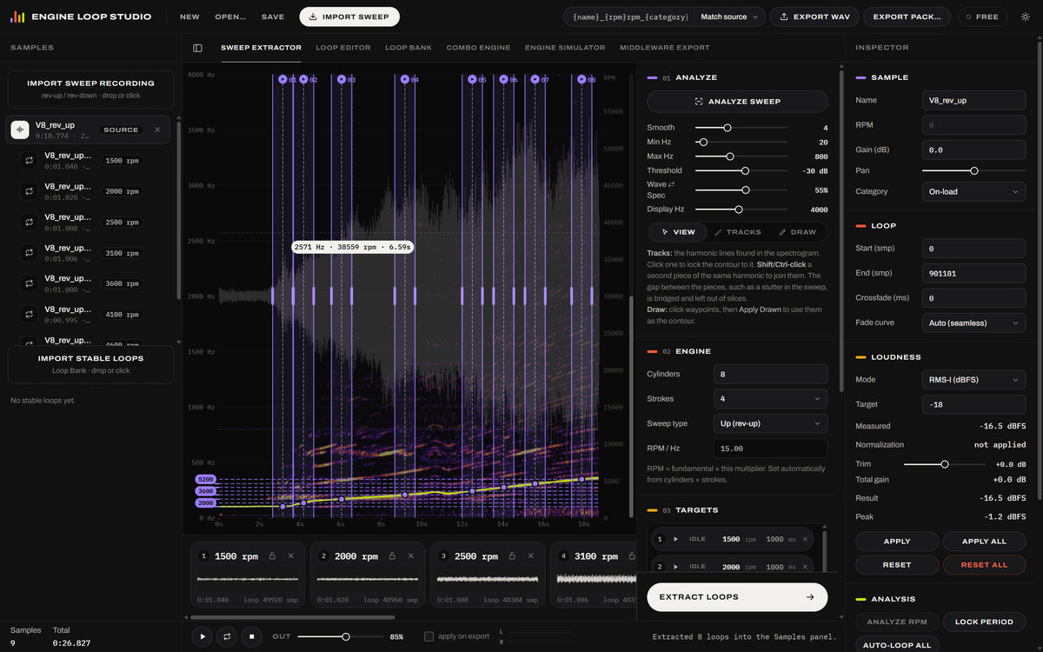Image resolution: width=1043 pixels, height=652 pixels.
Task: Click the Free plan badge
Action: coord(982,17)
